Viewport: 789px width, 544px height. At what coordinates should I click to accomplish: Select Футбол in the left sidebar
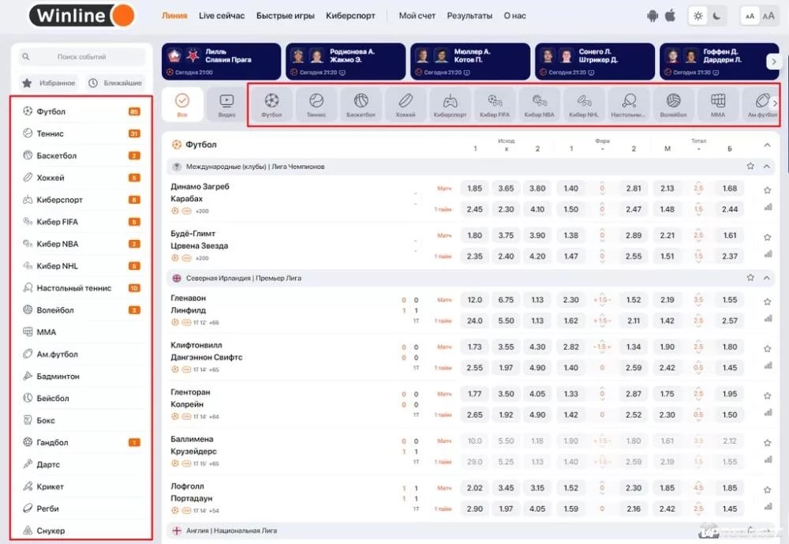pos(81,111)
